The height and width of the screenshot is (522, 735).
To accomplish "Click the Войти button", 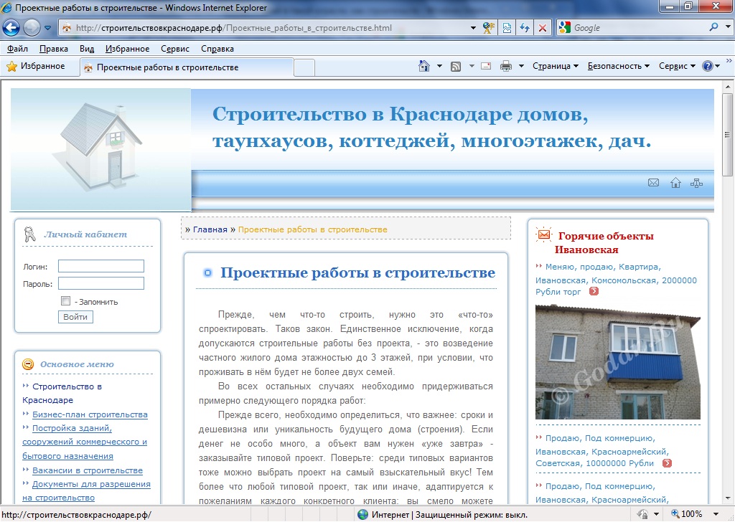I will click(75, 317).
